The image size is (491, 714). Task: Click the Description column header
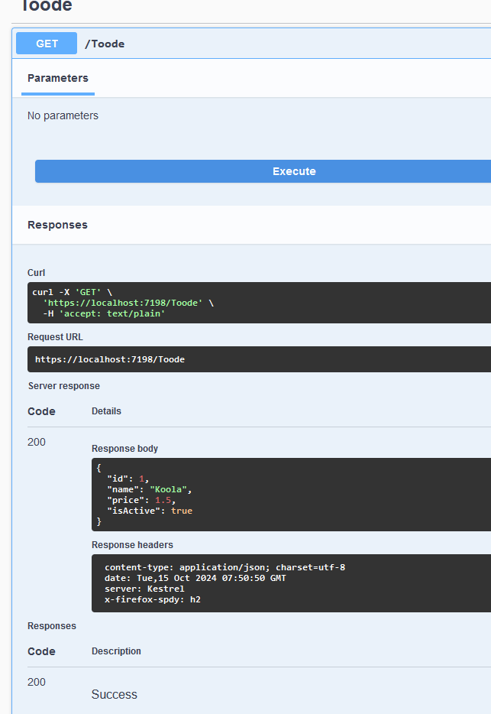coord(117,651)
